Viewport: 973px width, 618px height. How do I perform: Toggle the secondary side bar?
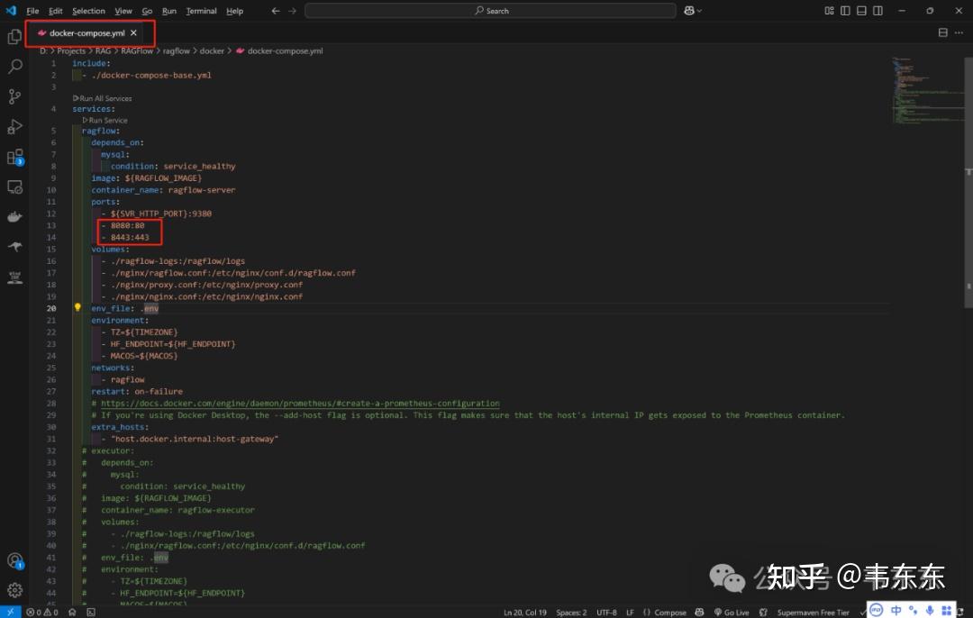(x=878, y=11)
